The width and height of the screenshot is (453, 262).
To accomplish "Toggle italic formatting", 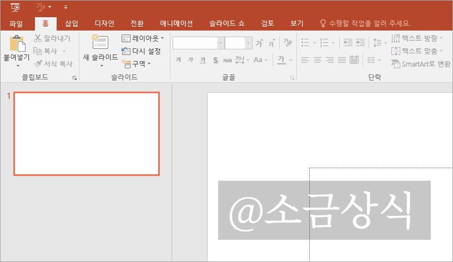I will 190,60.
